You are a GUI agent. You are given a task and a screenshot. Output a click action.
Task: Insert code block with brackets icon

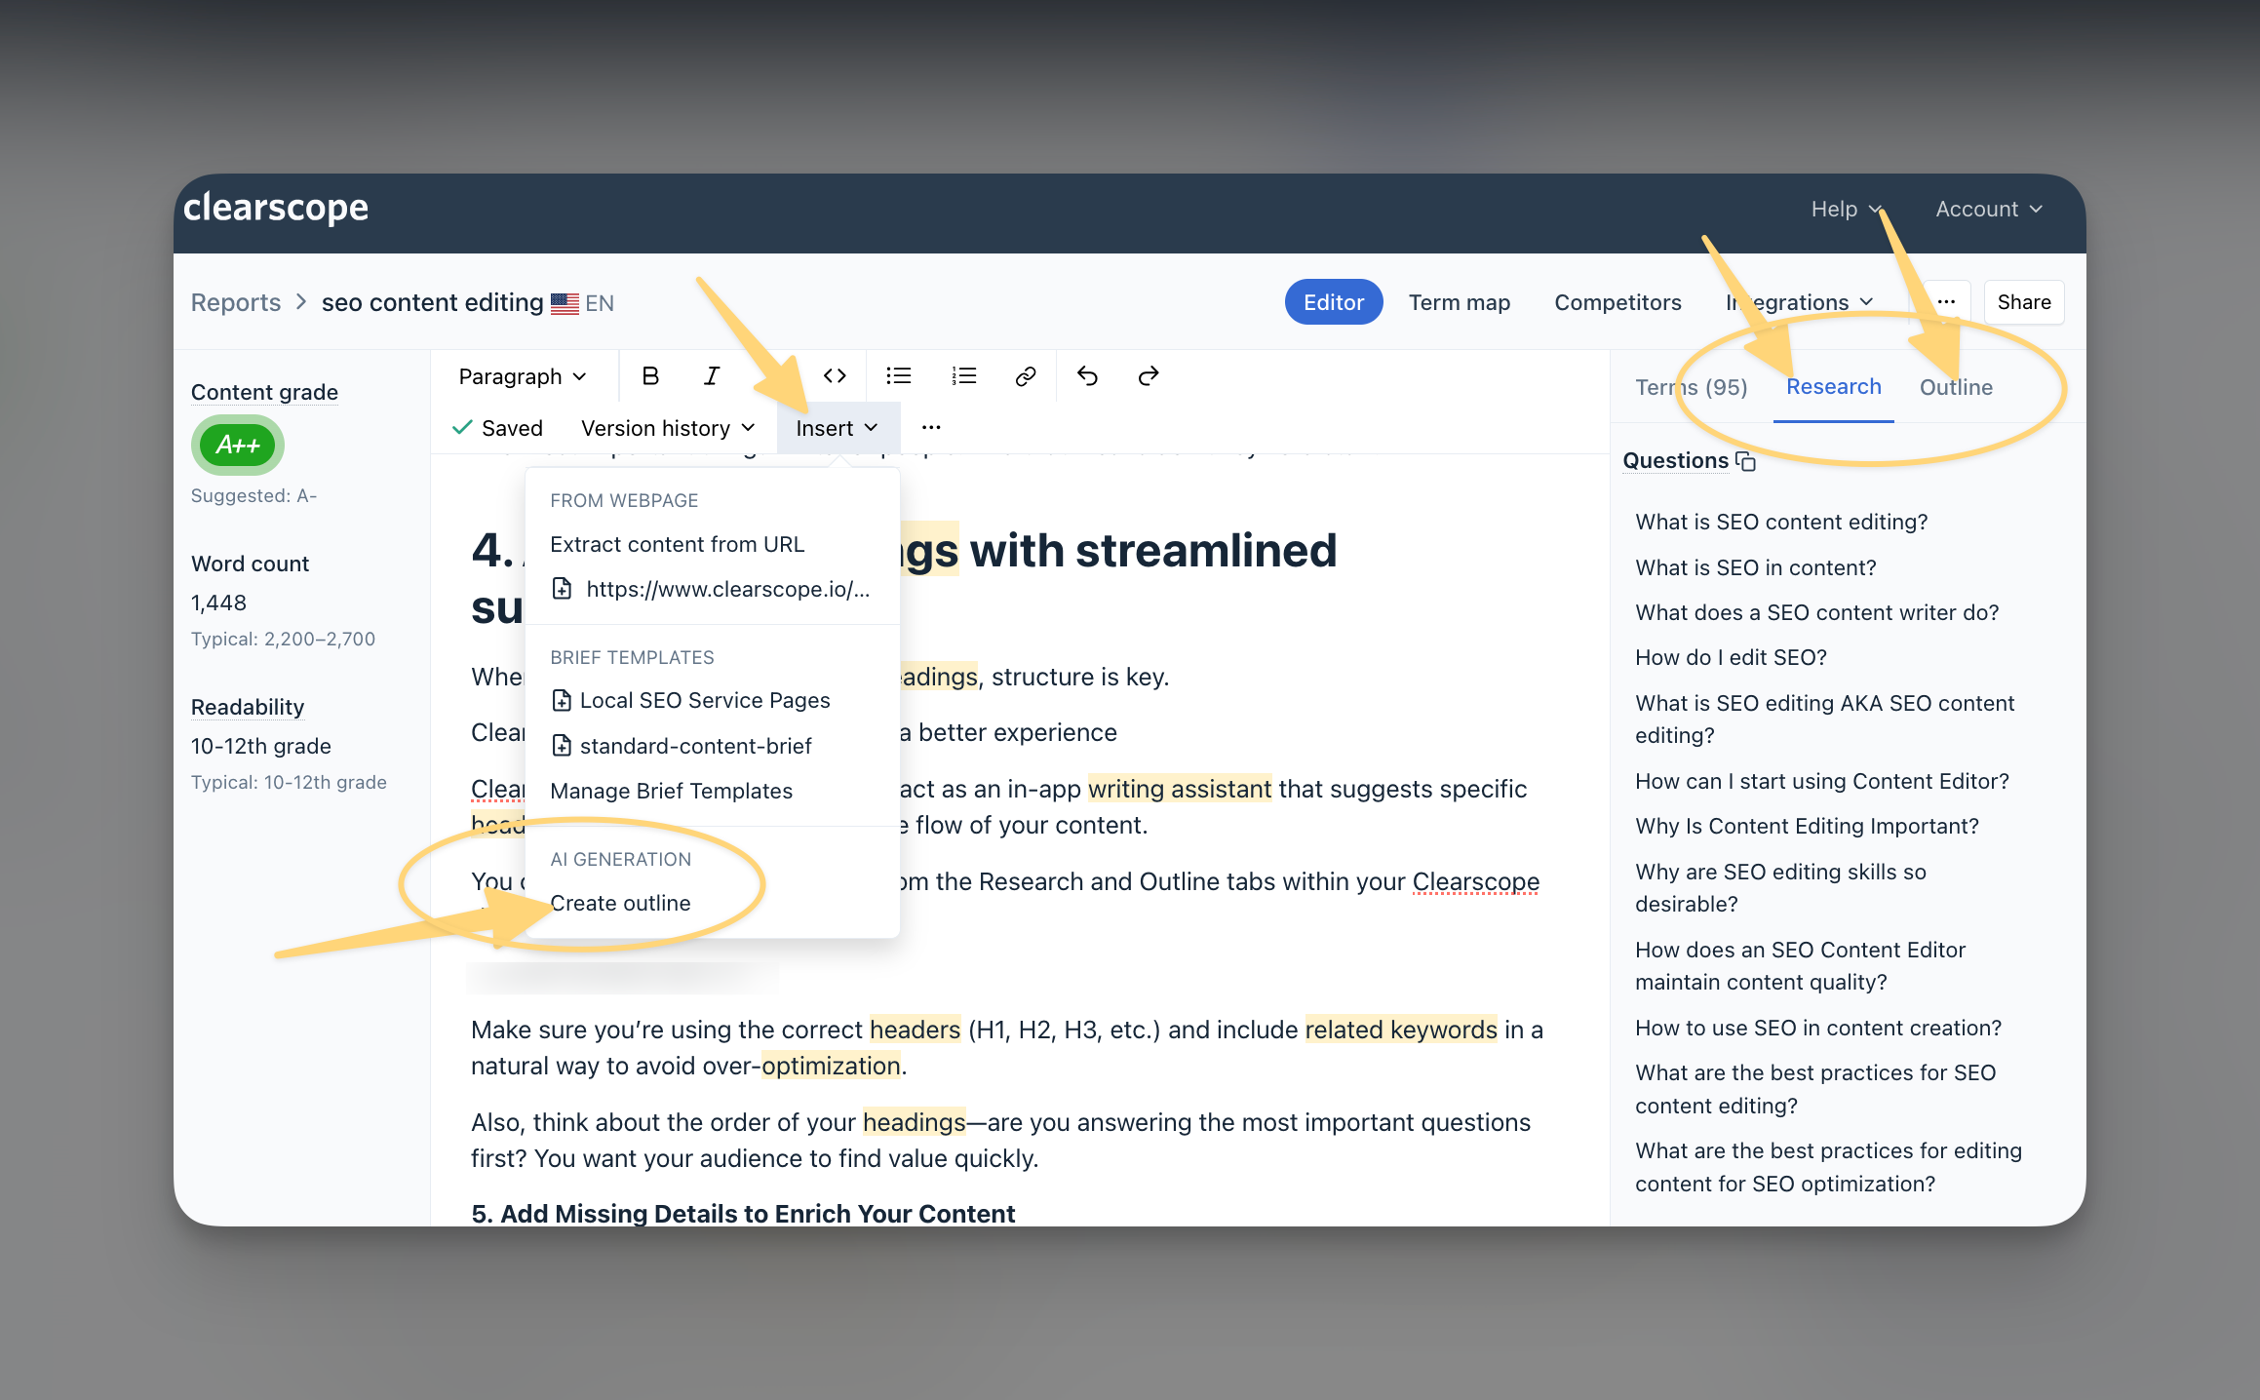tap(835, 376)
